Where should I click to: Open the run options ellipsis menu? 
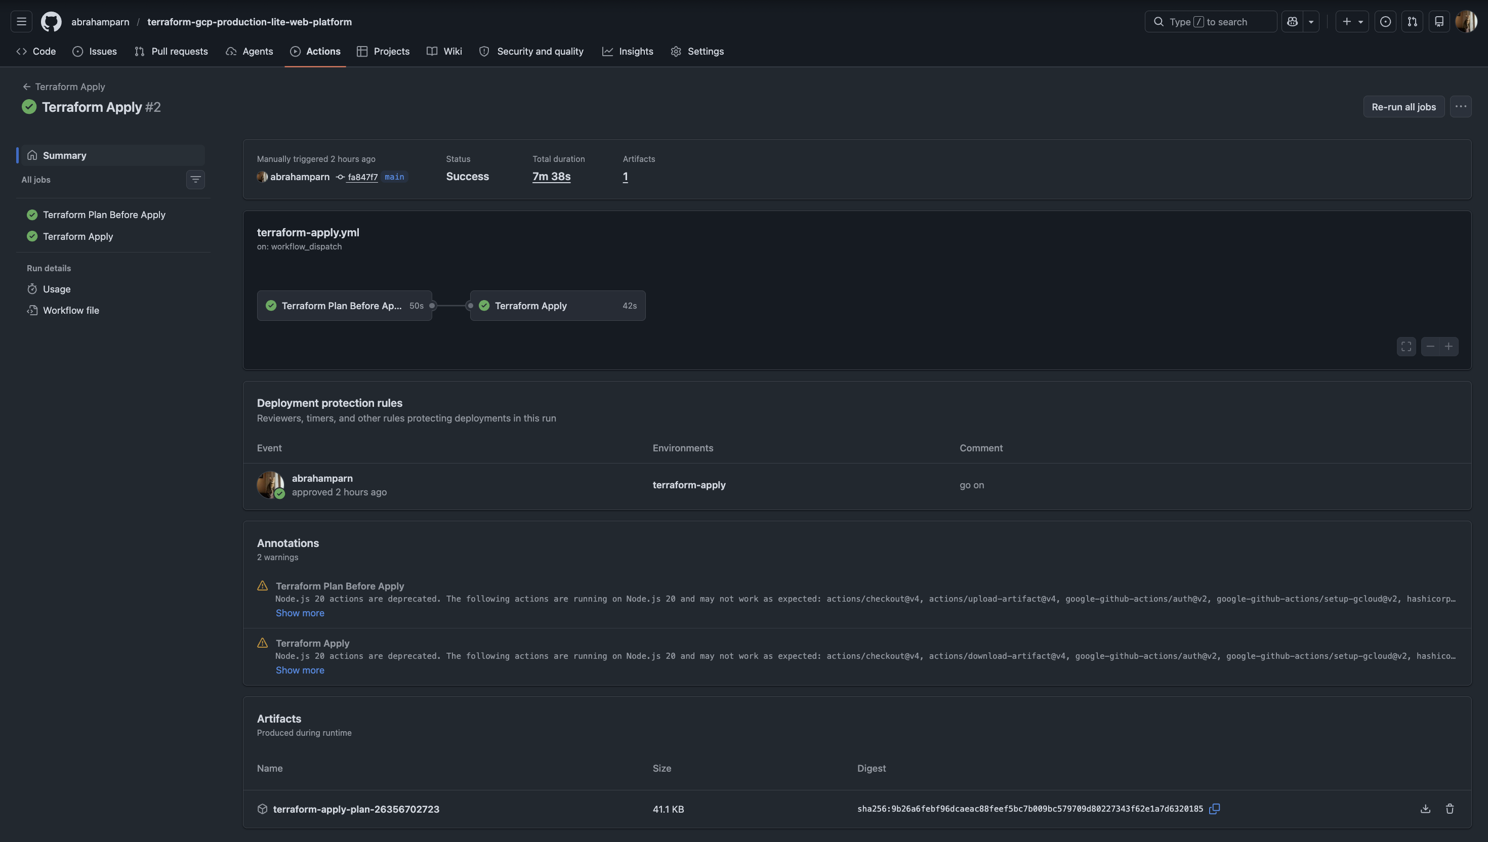click(x=1461, y=107)
